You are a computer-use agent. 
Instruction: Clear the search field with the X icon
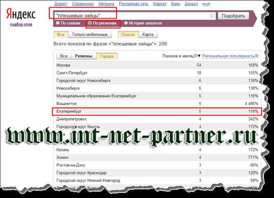click(211, 15)
